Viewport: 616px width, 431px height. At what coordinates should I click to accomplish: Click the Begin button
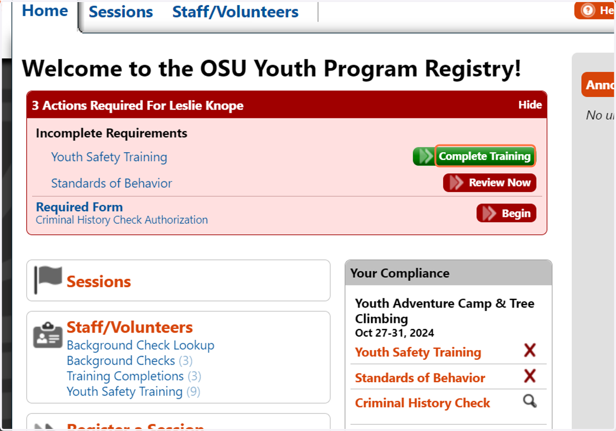click(x=506, y=213)
